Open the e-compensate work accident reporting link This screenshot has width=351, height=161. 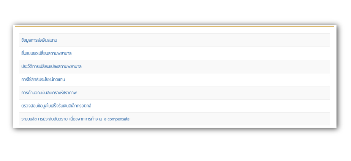click(x=75, y=119)
